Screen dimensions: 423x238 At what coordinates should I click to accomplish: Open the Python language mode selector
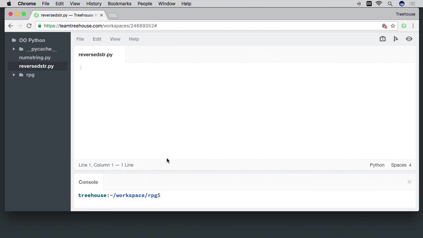377,165
